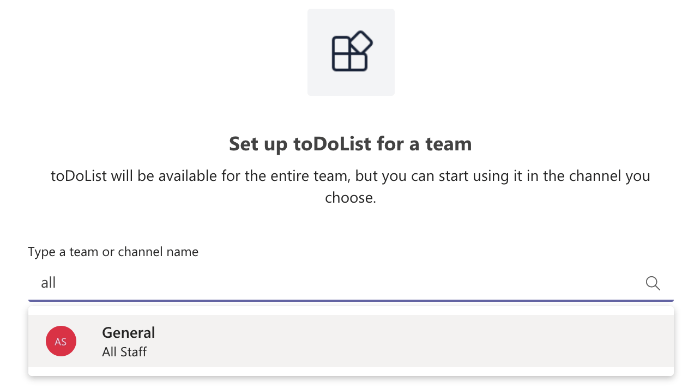This screenshot has height=389, width=688.
Task: Click the red AS team avatar
Action: 61,341
